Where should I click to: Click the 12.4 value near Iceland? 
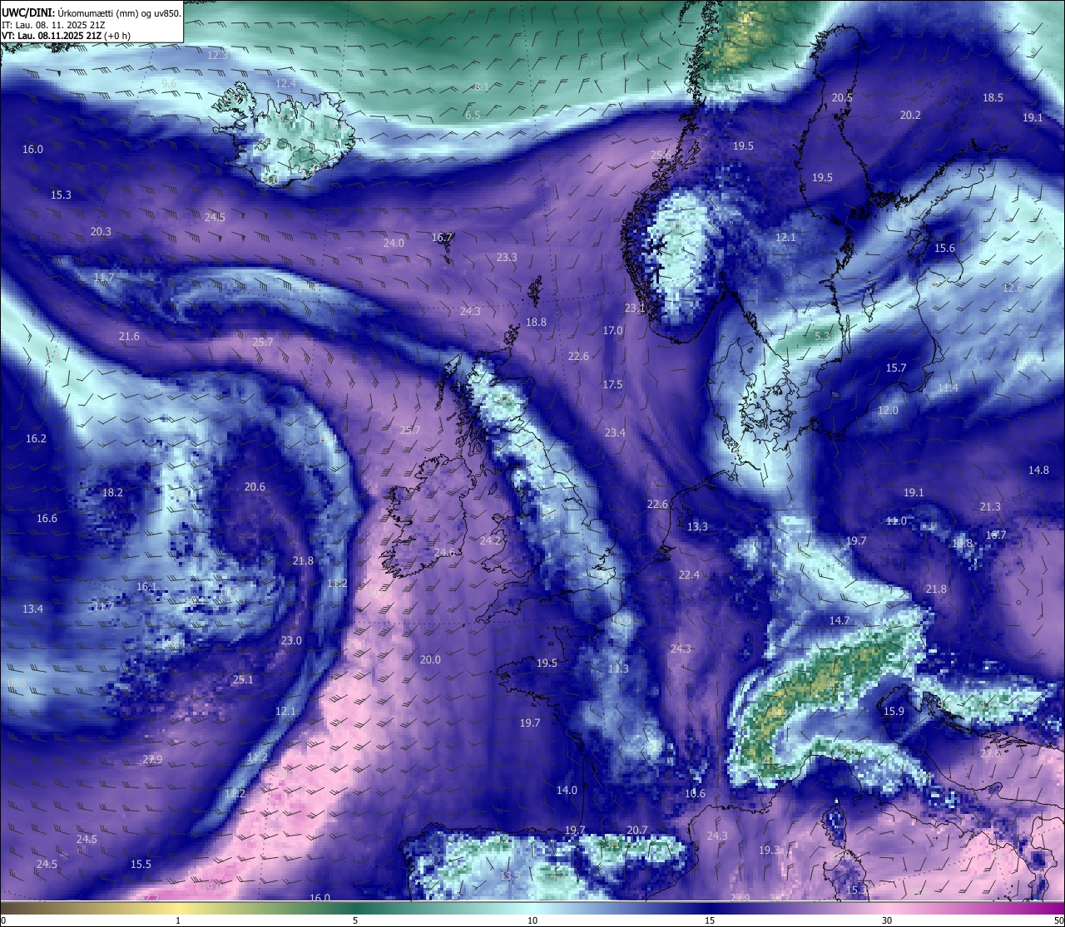pos(285,84)
